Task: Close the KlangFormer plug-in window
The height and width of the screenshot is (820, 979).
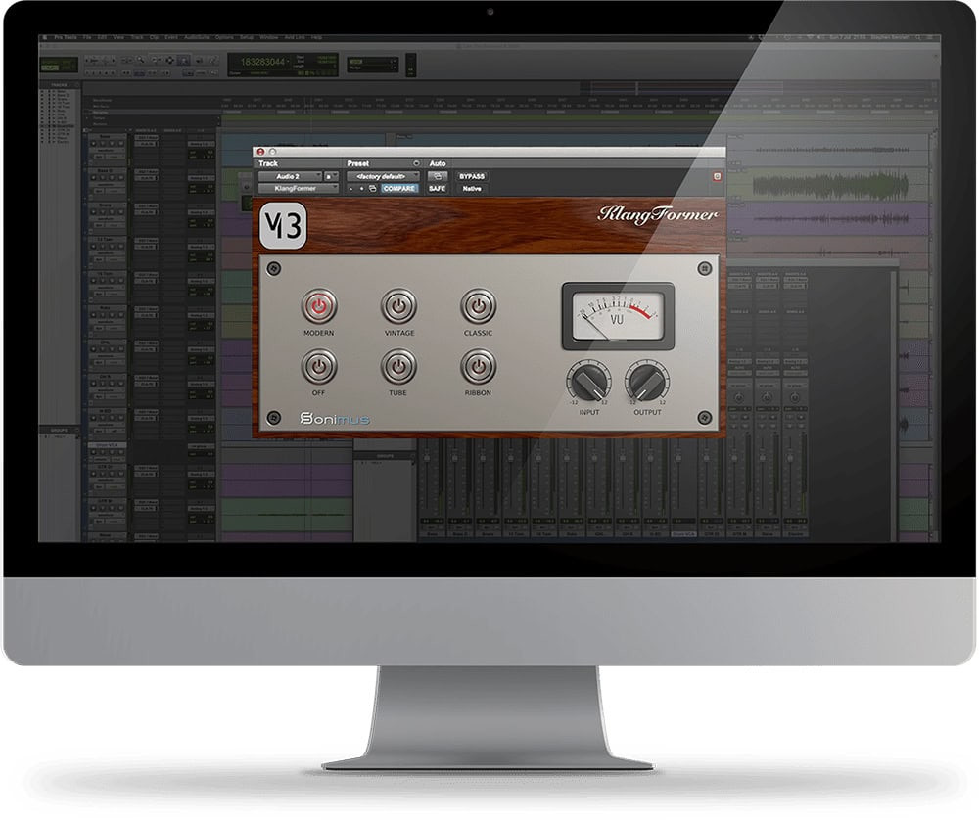Action: [x=261, y=152]
